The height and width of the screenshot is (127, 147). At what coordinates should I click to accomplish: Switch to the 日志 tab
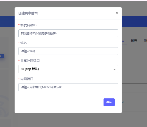(x=134, y=41)
